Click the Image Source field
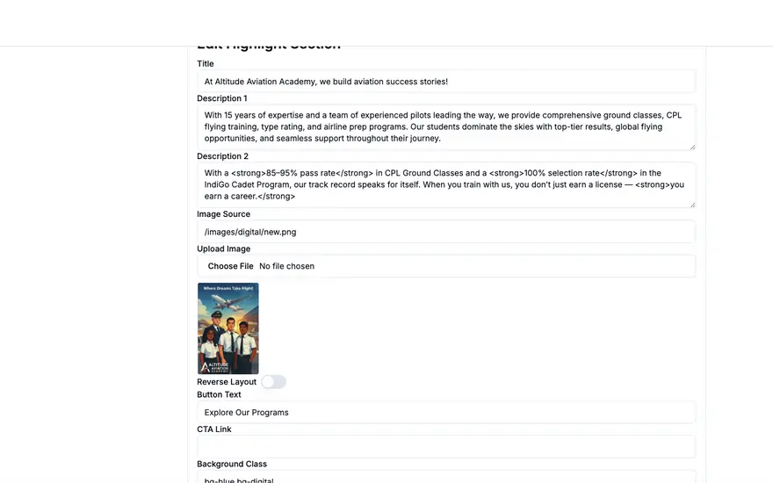Screen dimensions: 773x483 [x=446, y=232]
